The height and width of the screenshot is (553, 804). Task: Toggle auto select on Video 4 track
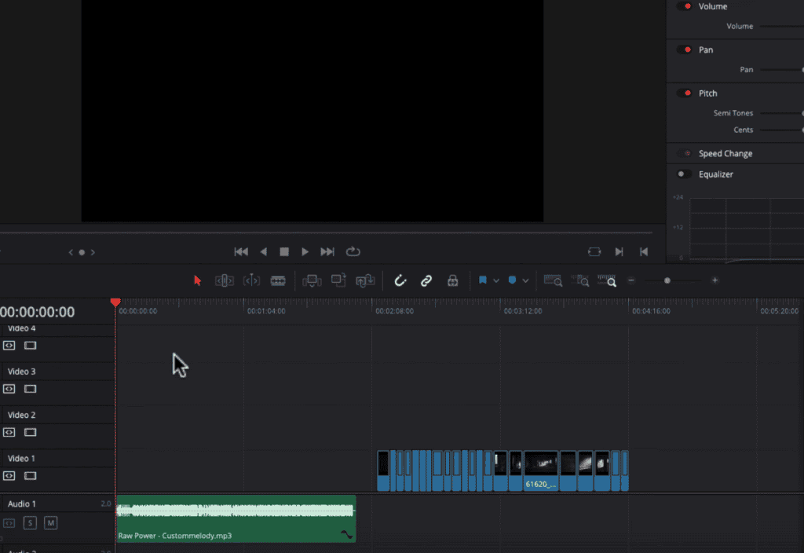click(9, 346)
